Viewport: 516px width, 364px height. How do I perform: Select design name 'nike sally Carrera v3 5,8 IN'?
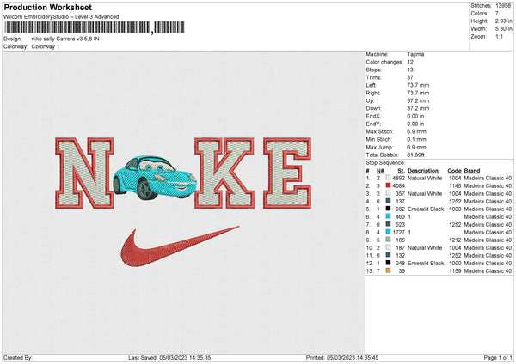[x=65, y=39]
